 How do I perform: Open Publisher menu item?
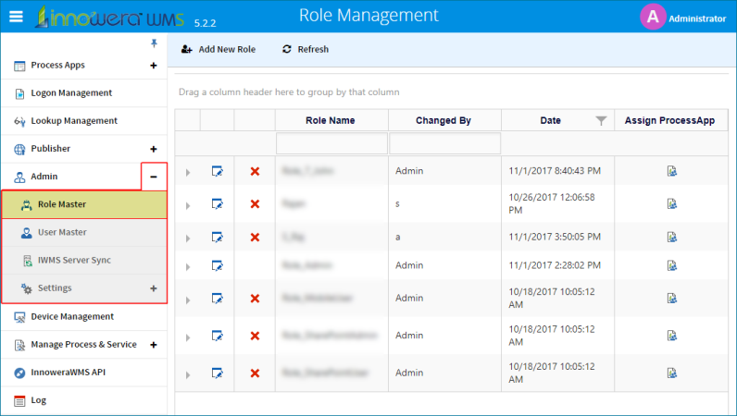(x=51, y=148)
